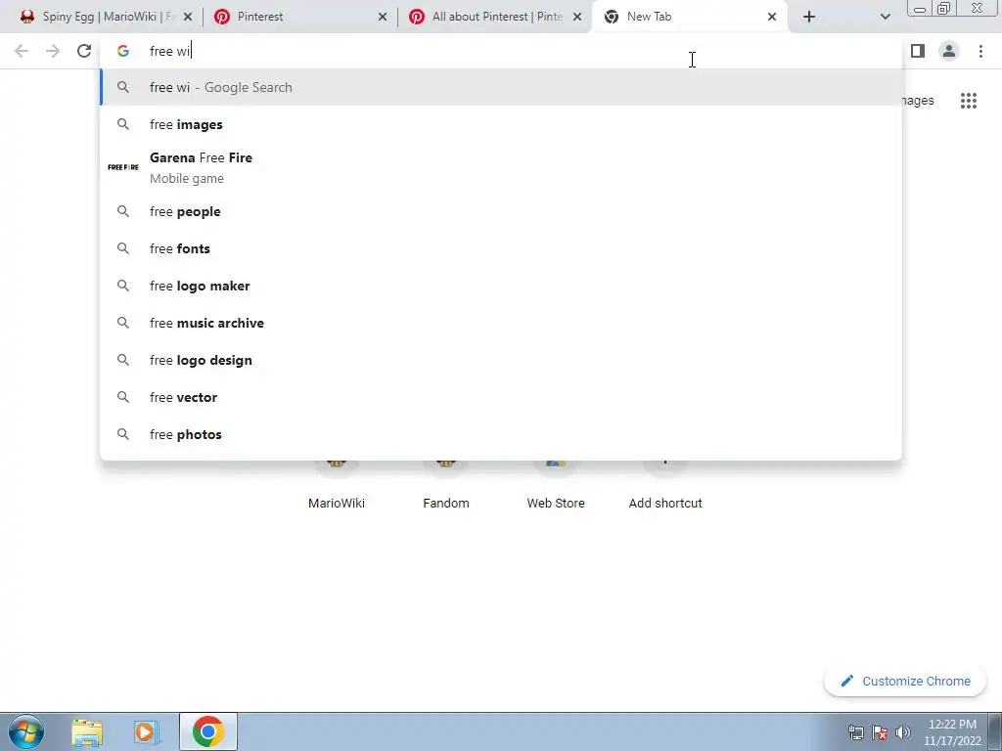The width and height of the screenshot is (1002, 751).
Task: Choose the 'free images' suggestion
Action: click(501, 124)
